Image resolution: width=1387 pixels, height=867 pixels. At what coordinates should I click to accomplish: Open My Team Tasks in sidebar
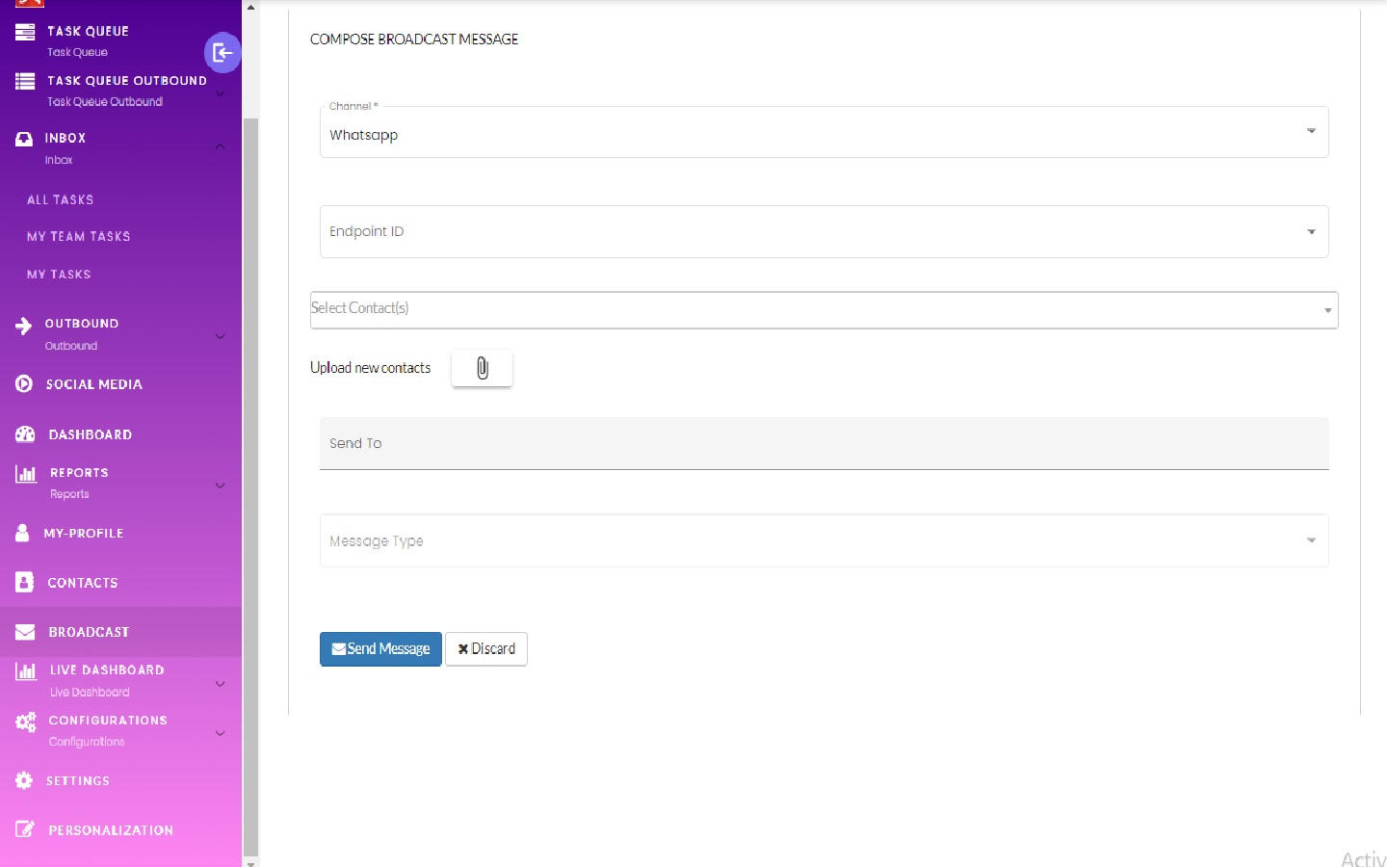pyautogui.click(x=78, y=236)
